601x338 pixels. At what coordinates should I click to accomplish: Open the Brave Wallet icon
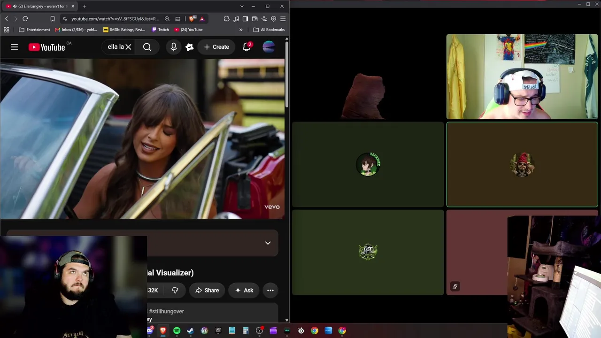(254, 19)
